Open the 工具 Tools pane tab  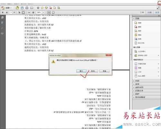(x=142, y=13)
